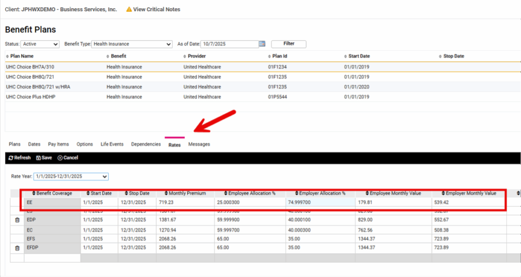The width and height of the screenshot is (521, 277).
Task: Go to the Life Events tab
Action: point(112,144)
